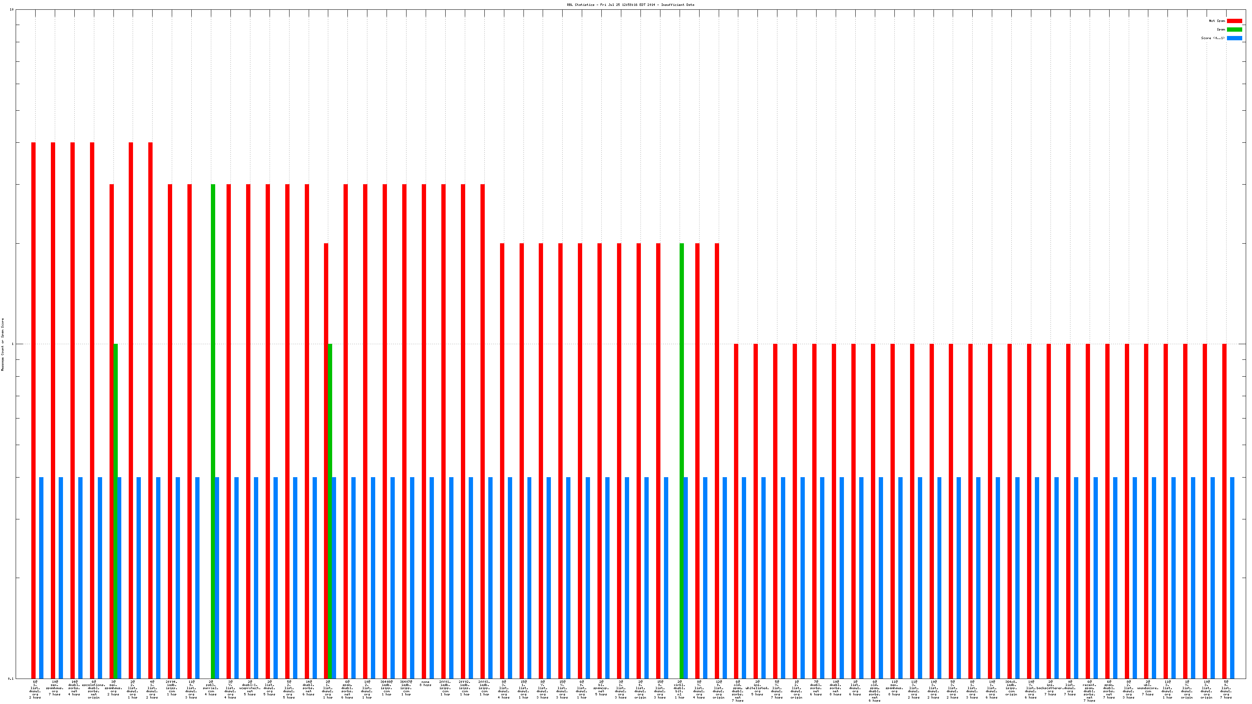Click the bl.spamcop.net 5 hops axis label
Screen dimensions: 1252x704
601,688
